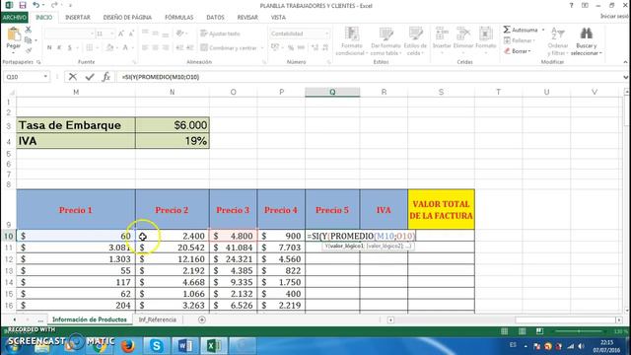This screenshot has width=631, height=355.
Task: Switch to DISEÑO DE PÁGINA tab
Action: 127,18
